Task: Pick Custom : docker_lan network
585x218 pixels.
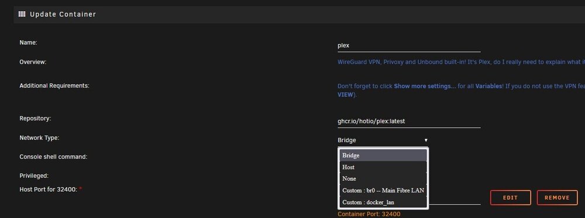Action: coord(383,202)
